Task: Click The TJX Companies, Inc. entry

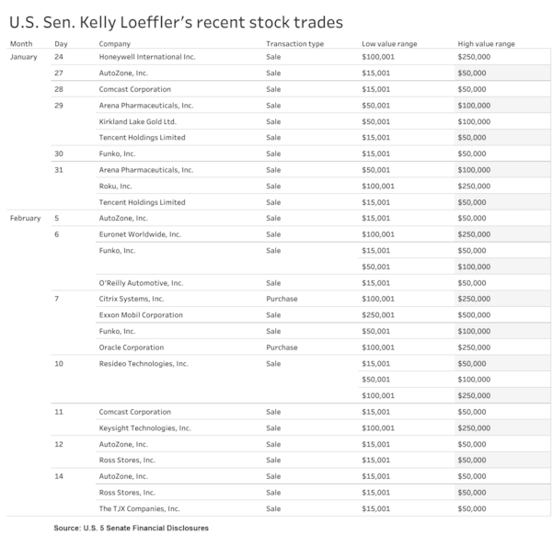Action: point(140,508)
